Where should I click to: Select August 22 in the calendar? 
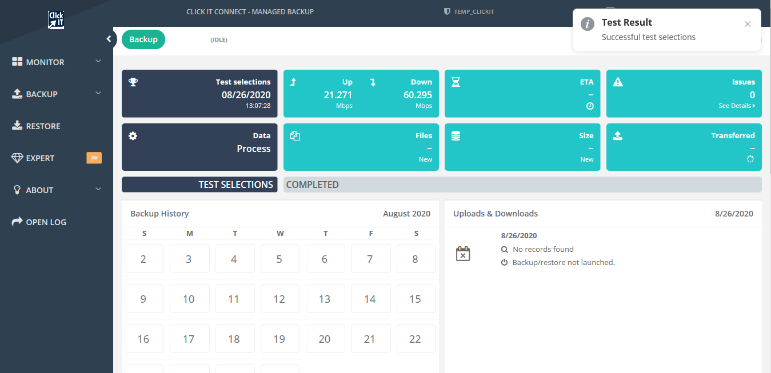(416, 339)
